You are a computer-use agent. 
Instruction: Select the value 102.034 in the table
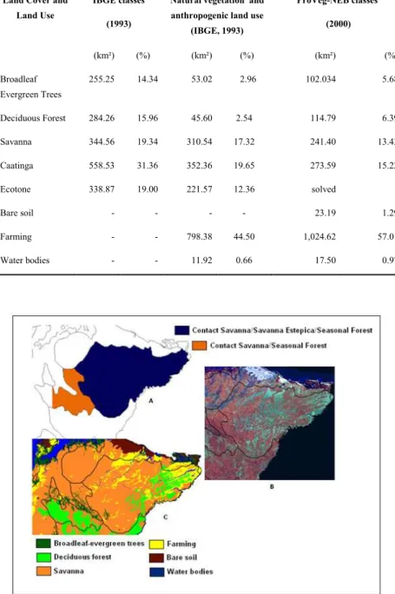click(x=320, y=79)
